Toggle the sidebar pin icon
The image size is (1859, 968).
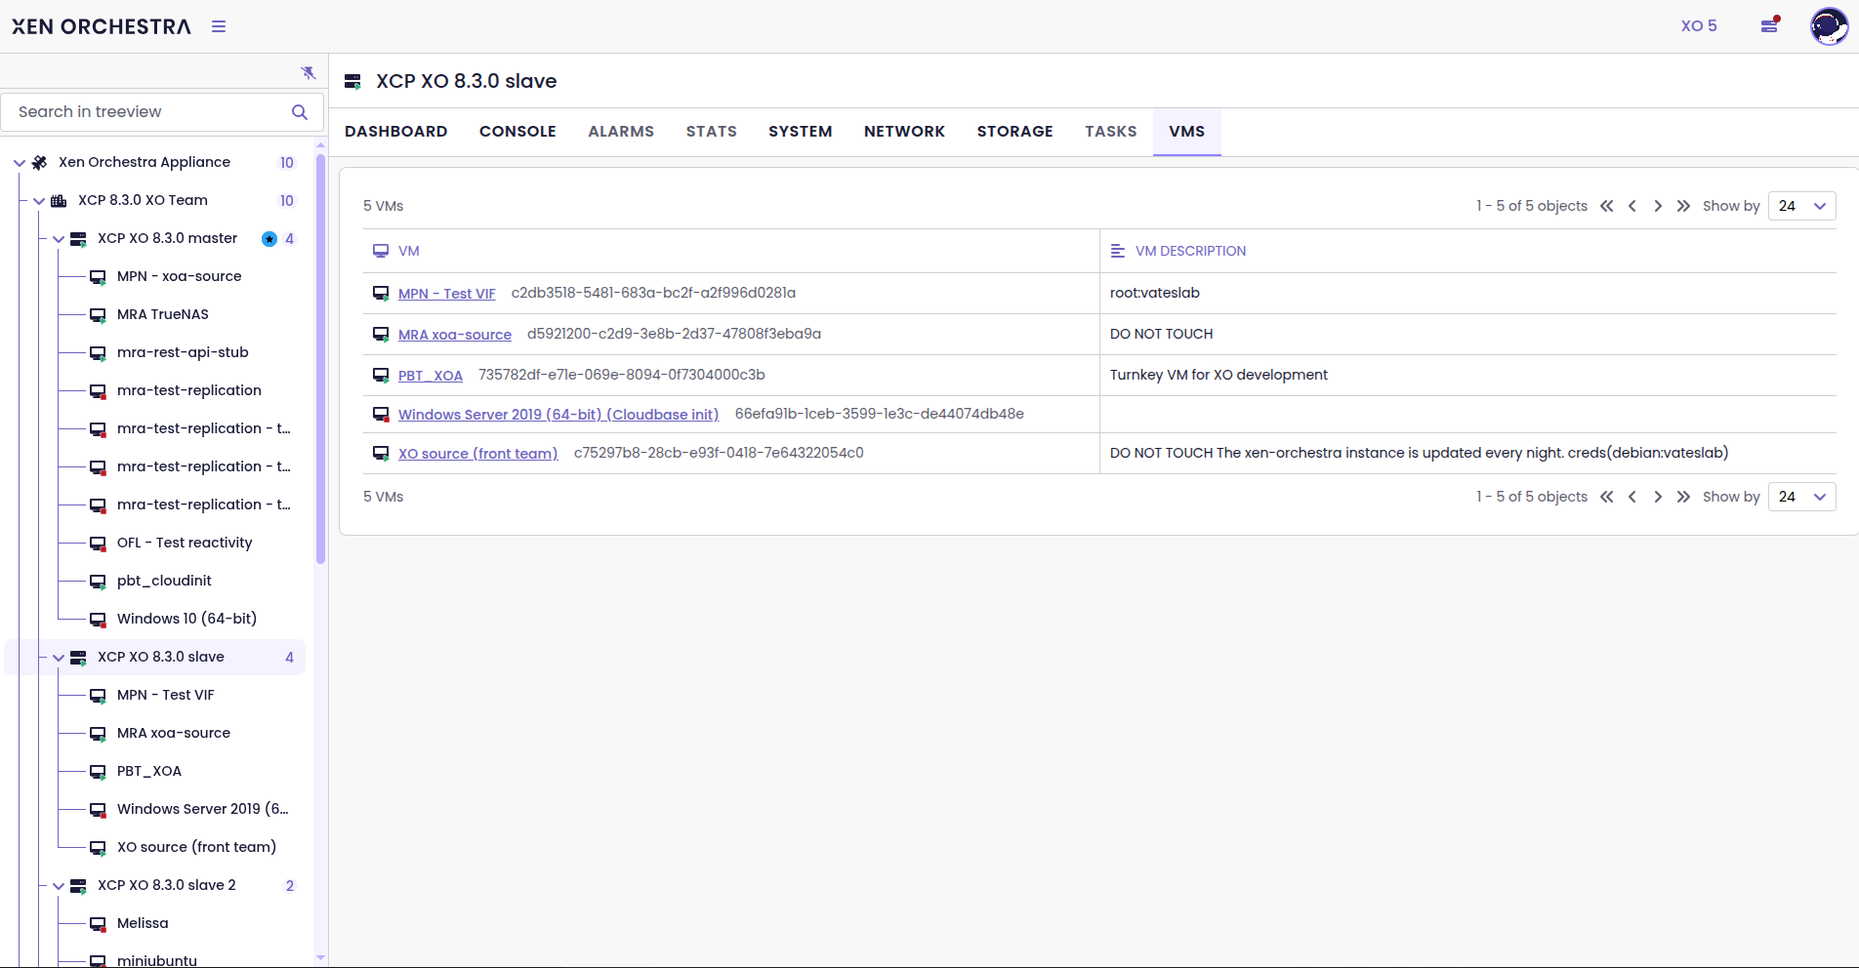click(x=309, y=72)
